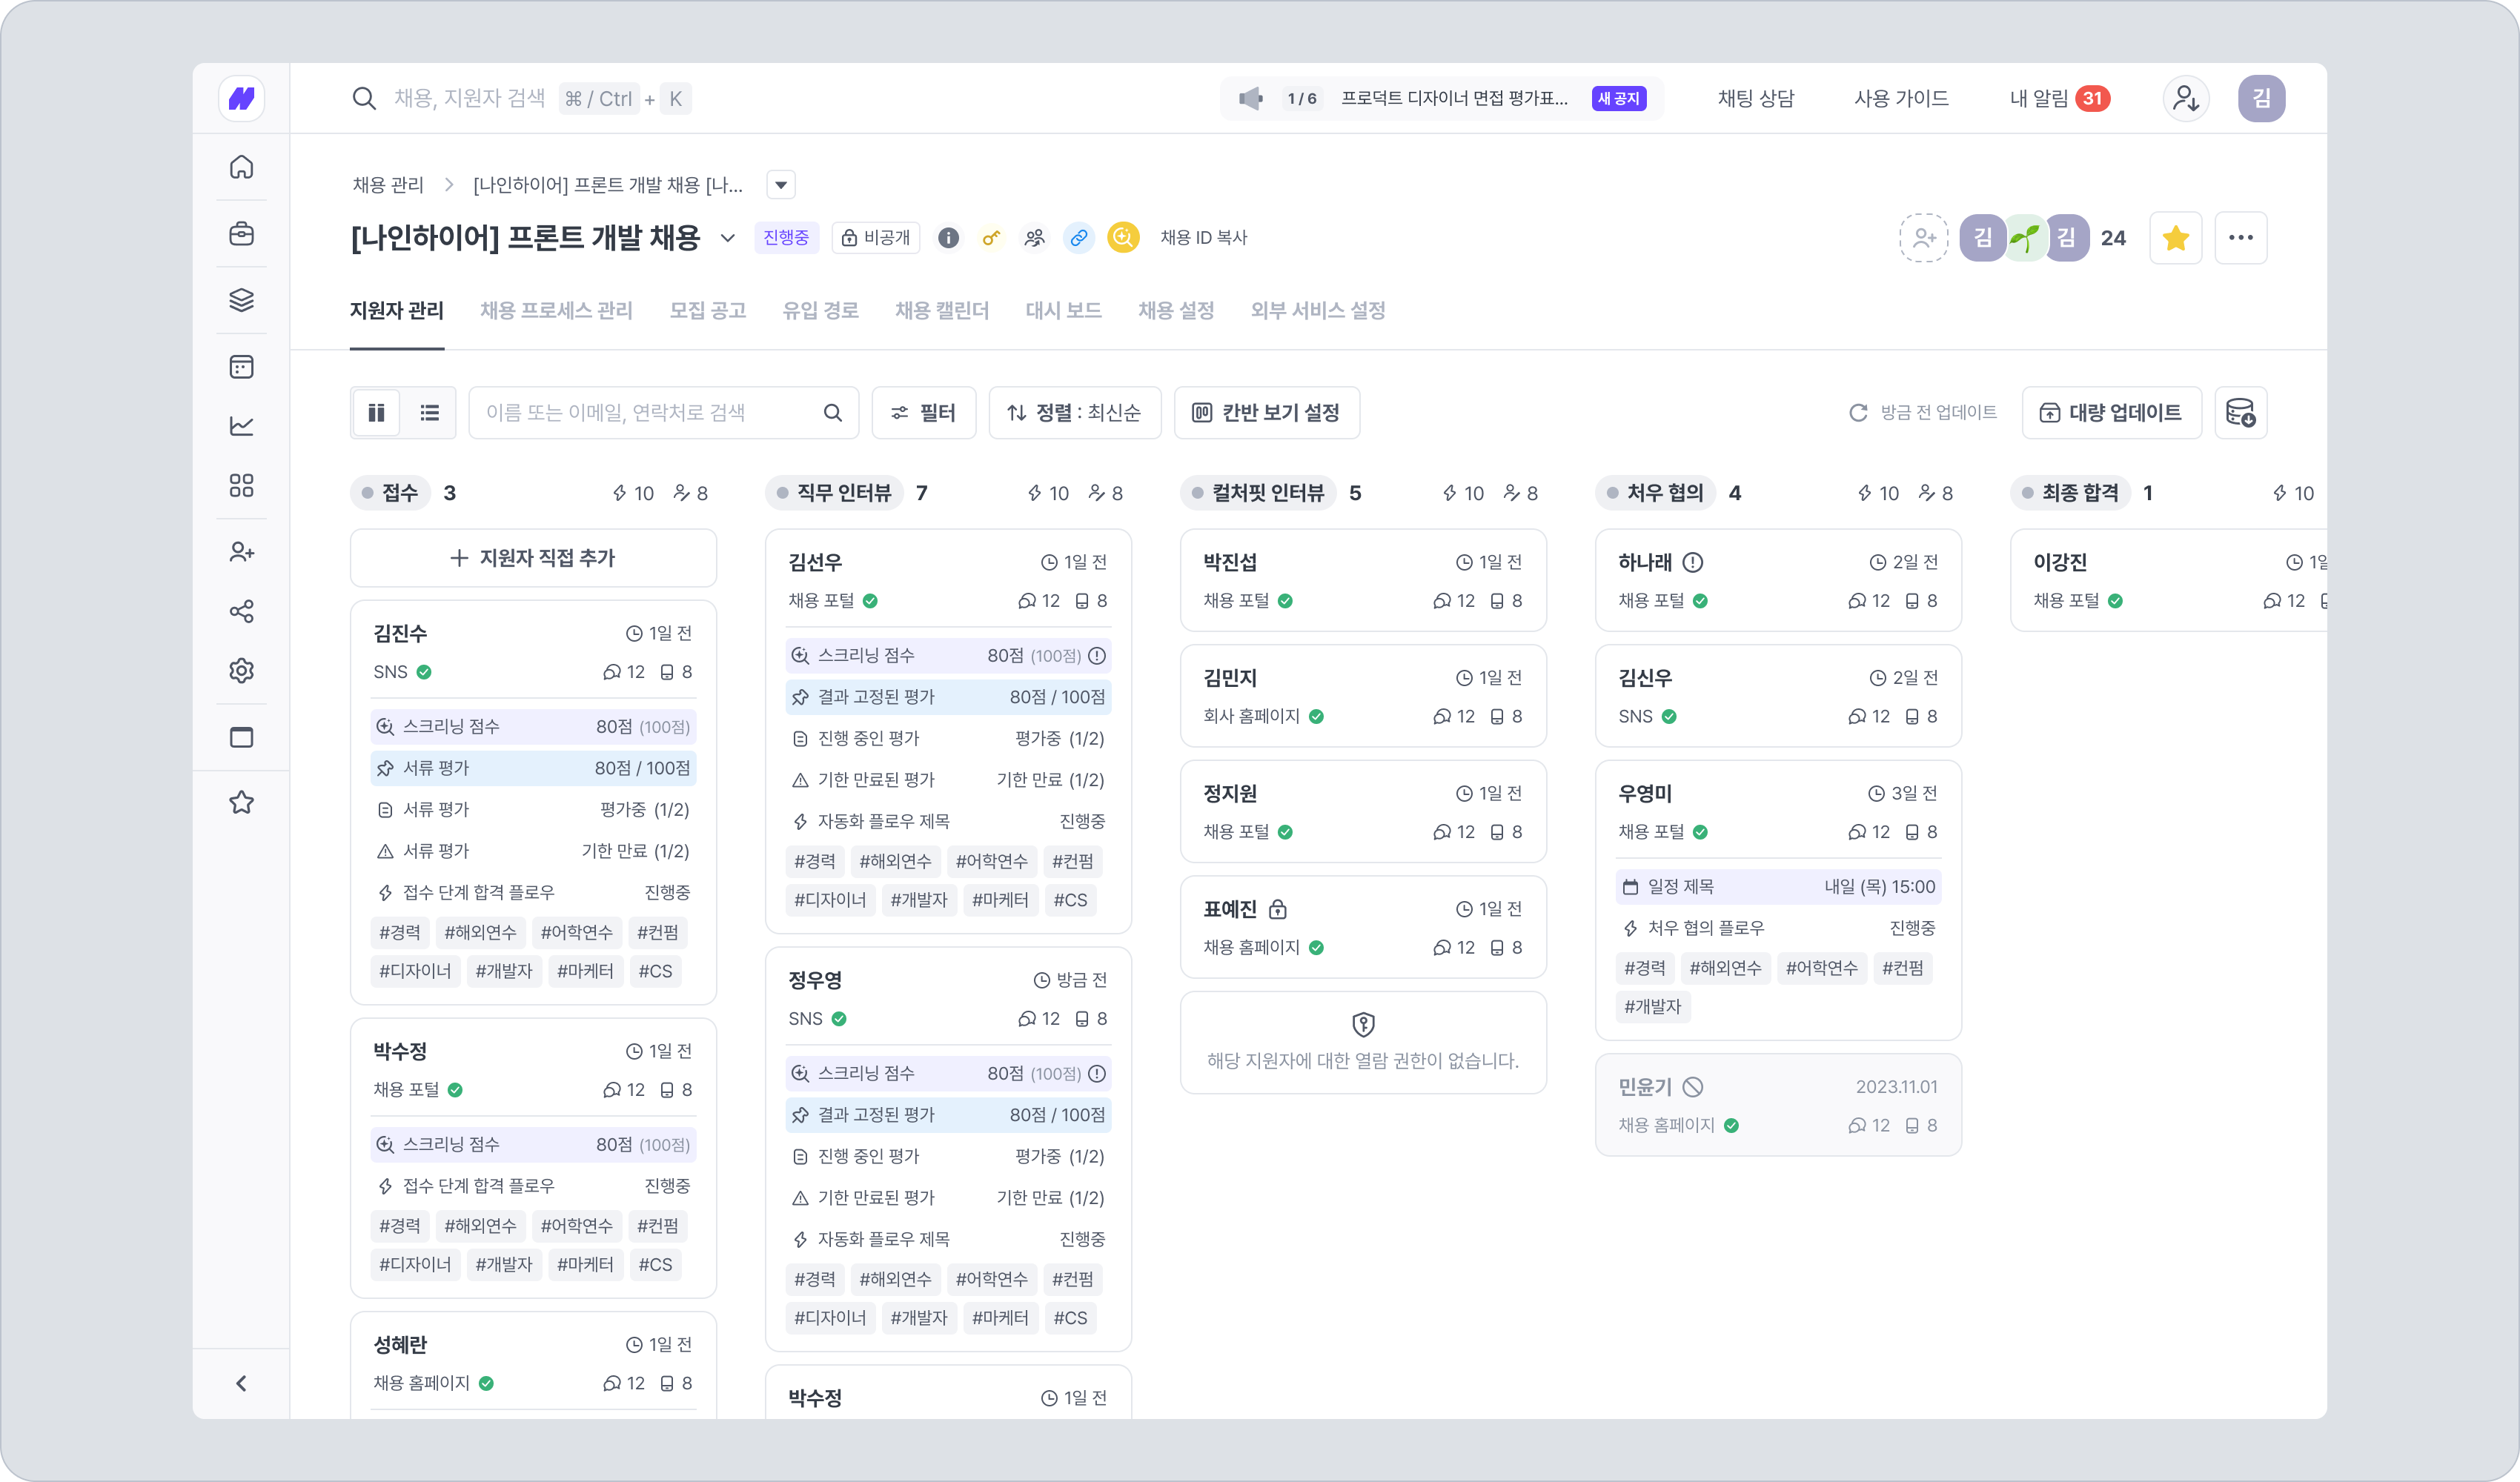Screen dimensions: 2520x1482
Task: Open the stacked layers icon in sidebar
Action: coord(241,299)
